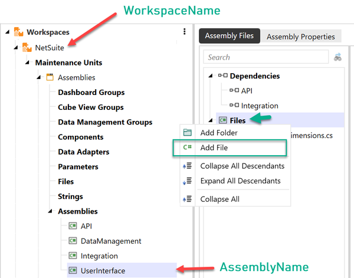Click the Integration dependency icon

(x=234, y=106)
